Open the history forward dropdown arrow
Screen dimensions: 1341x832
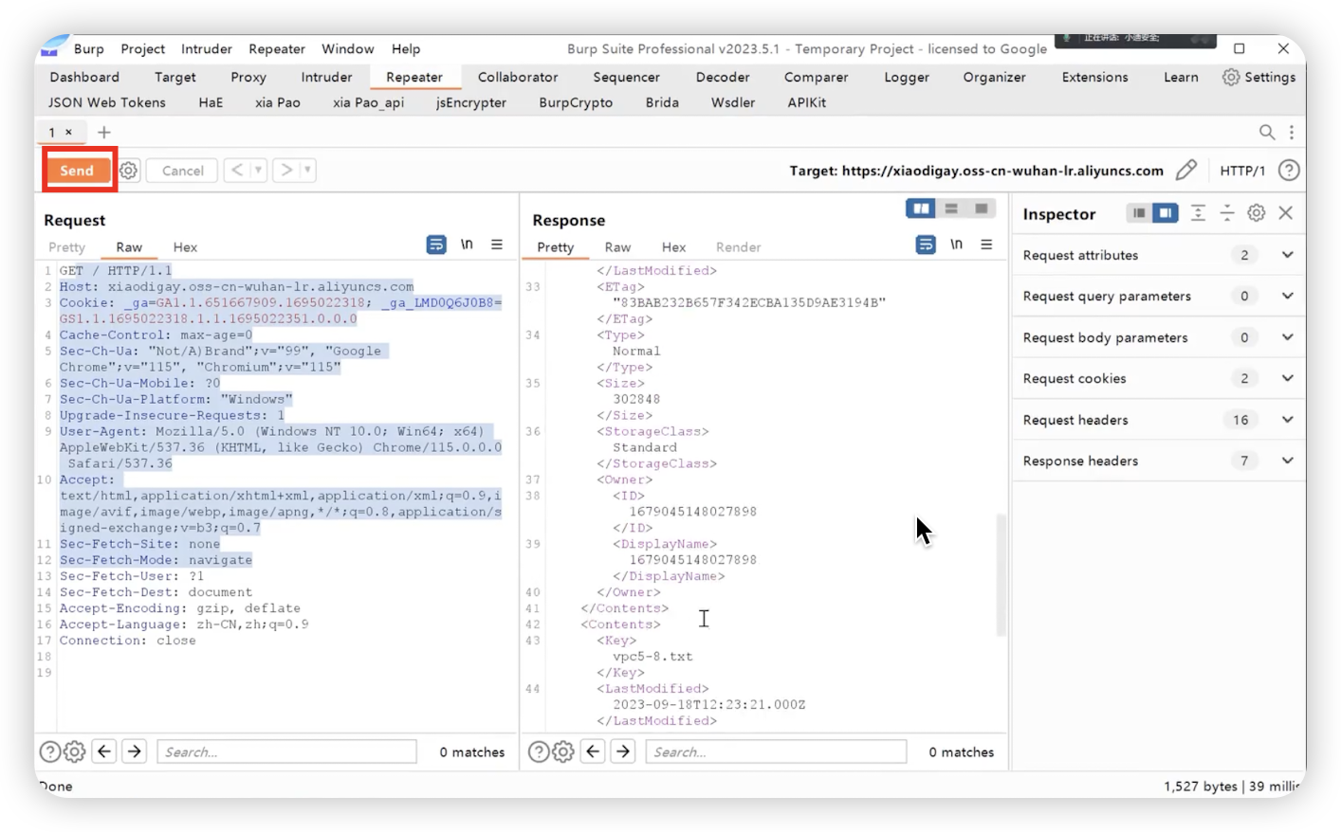pyautogui.click(x=307, y=171)
